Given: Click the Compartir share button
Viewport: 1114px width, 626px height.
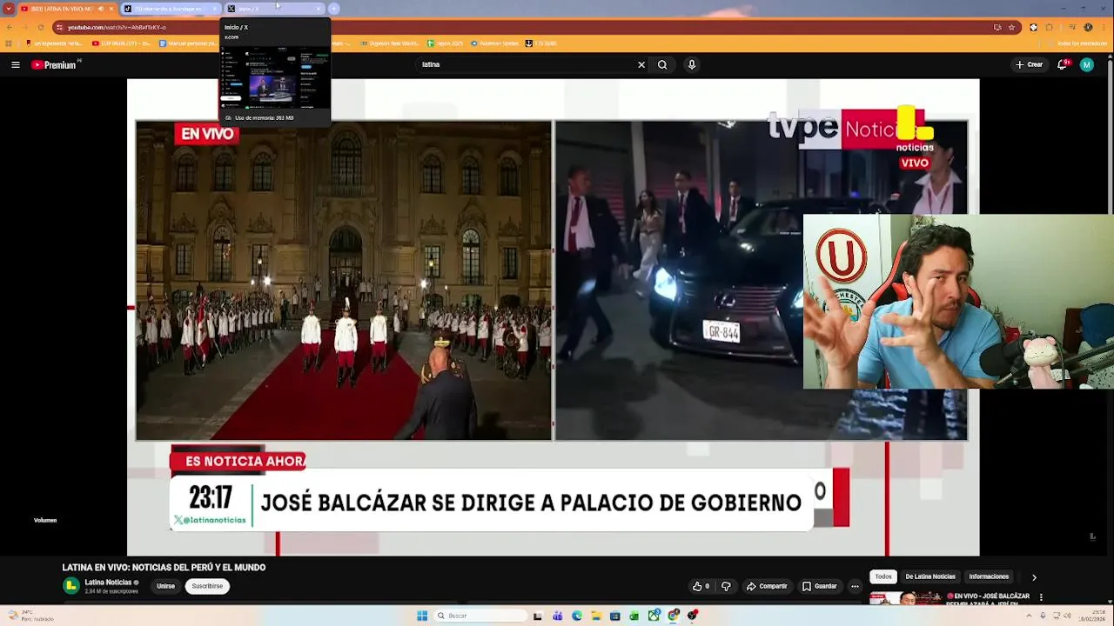Looking at the screenshot, I should (767, 586).
